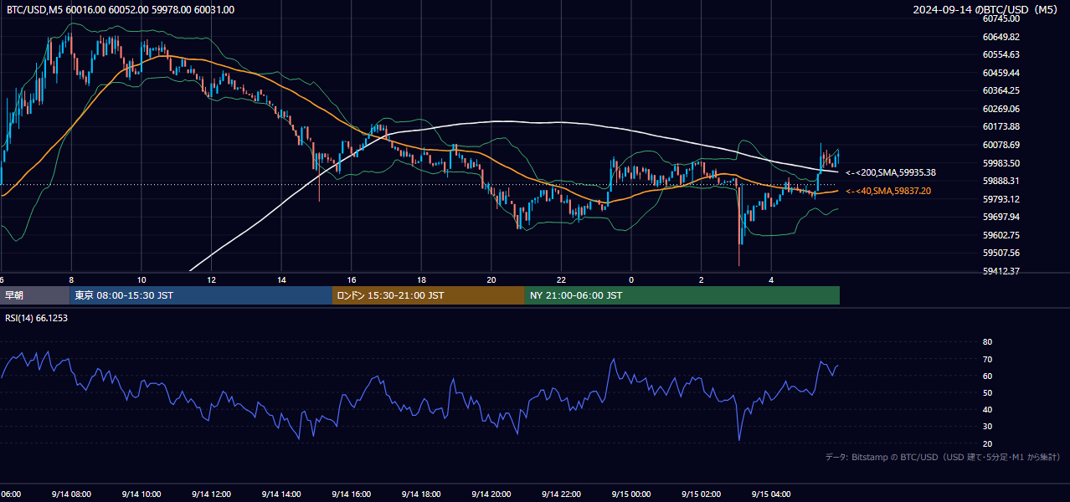Click the 9/14 22:00 time label
This screenshot has width=1070, height=502.
pyautogui.click(x=562, y=494)
